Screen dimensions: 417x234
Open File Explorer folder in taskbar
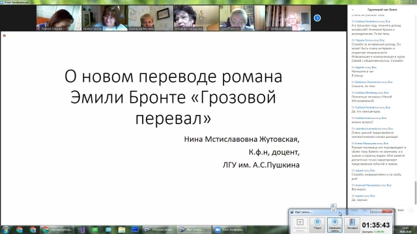(122, 229)
